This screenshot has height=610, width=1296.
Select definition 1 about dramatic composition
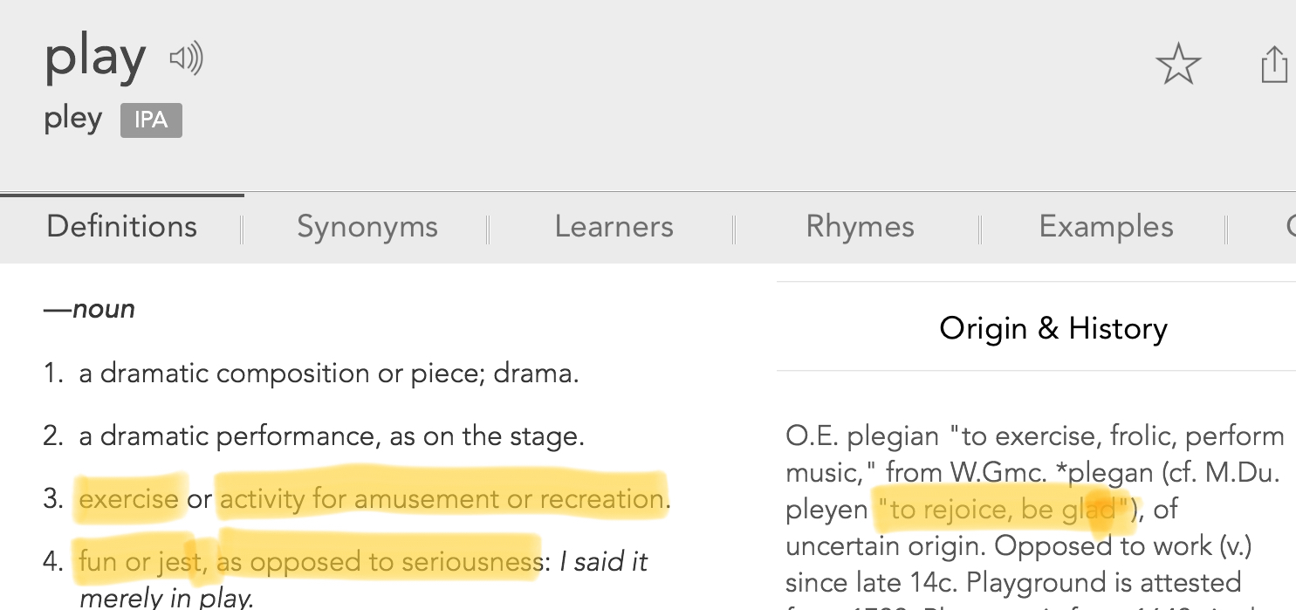[x=328, y=374]
